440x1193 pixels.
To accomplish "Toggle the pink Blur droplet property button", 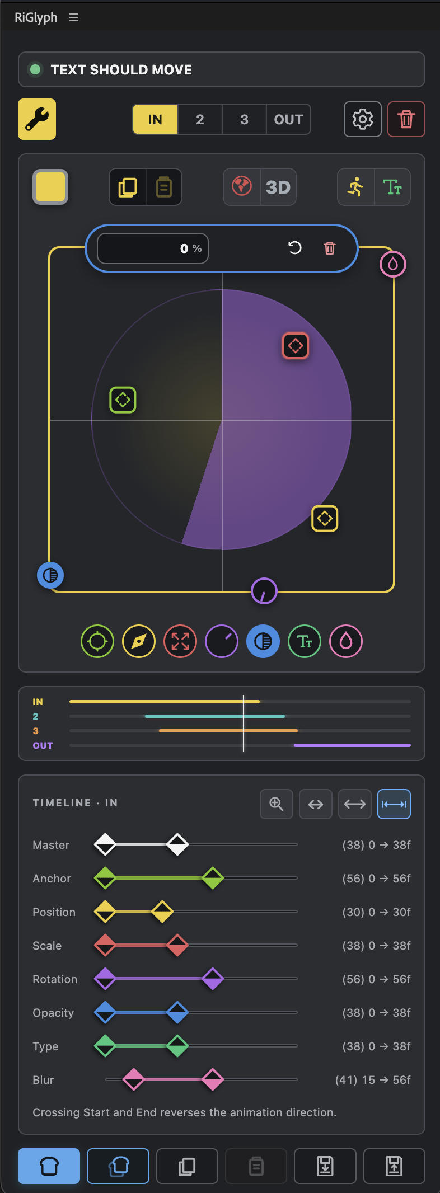I will click(x=346, y=641).
